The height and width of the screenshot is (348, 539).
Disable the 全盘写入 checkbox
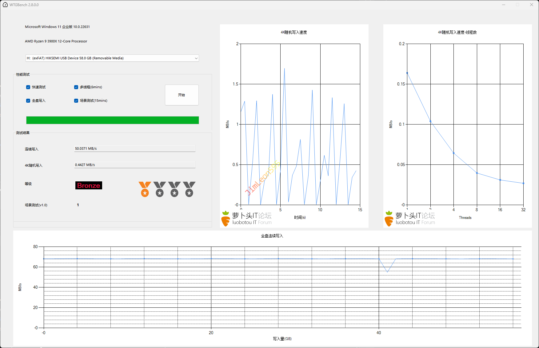28,101
